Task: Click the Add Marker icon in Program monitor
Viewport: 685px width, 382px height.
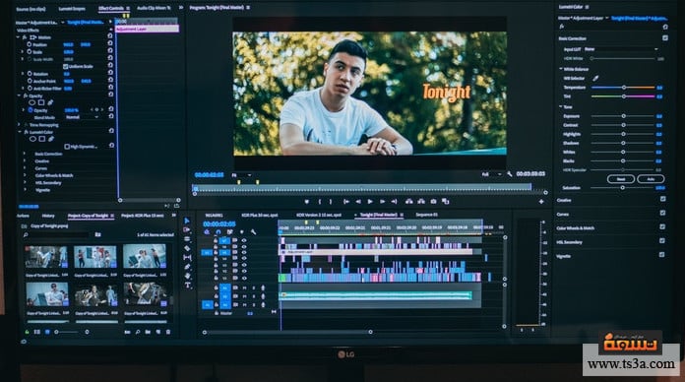Action: (x=307, y=202)
